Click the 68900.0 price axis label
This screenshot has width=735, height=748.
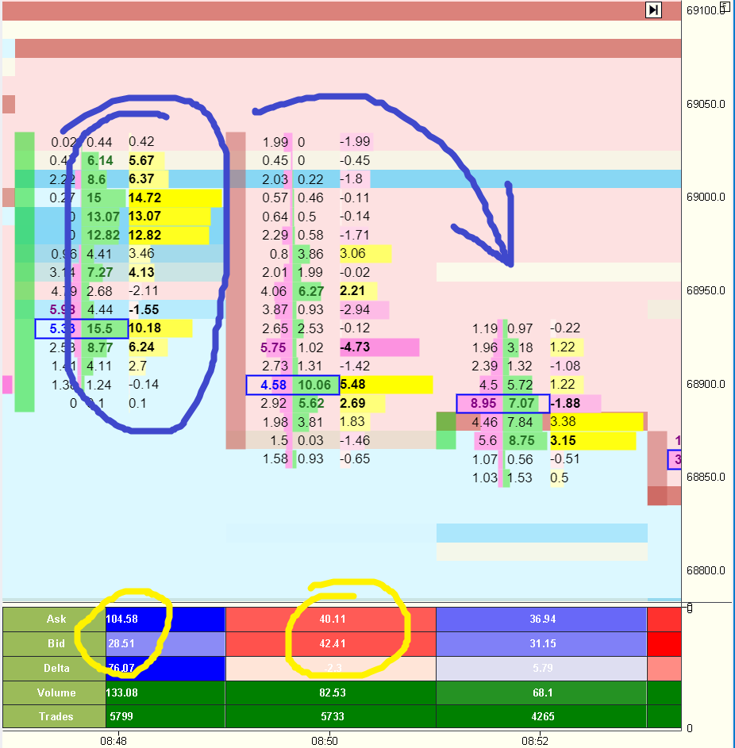tap(706, 384)
